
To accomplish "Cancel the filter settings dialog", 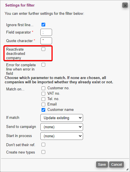I will click(117, 164).
